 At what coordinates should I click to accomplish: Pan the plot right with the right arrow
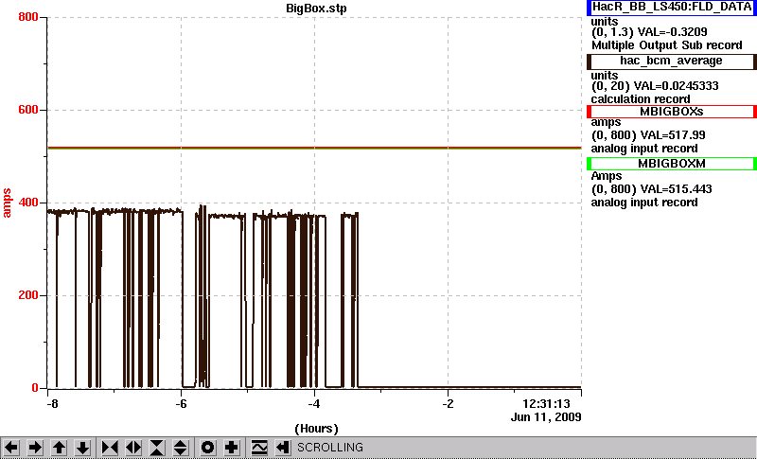[x=35, y=448]
